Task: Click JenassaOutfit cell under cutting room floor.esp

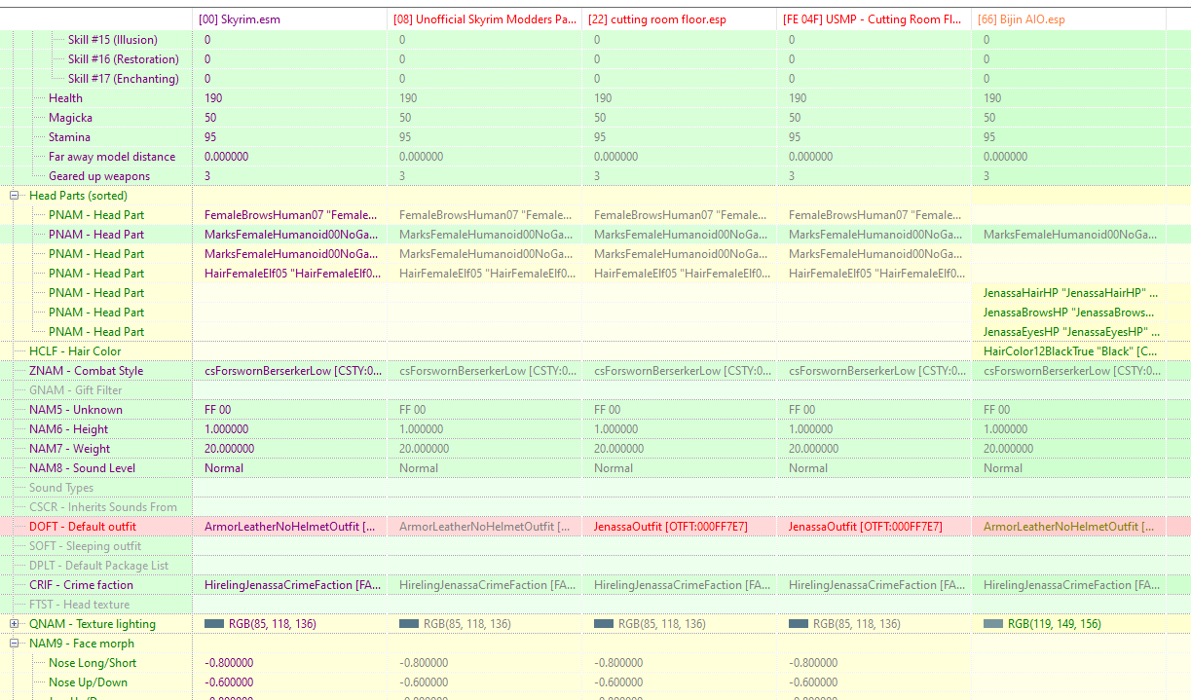Action: tap(680, 527)
